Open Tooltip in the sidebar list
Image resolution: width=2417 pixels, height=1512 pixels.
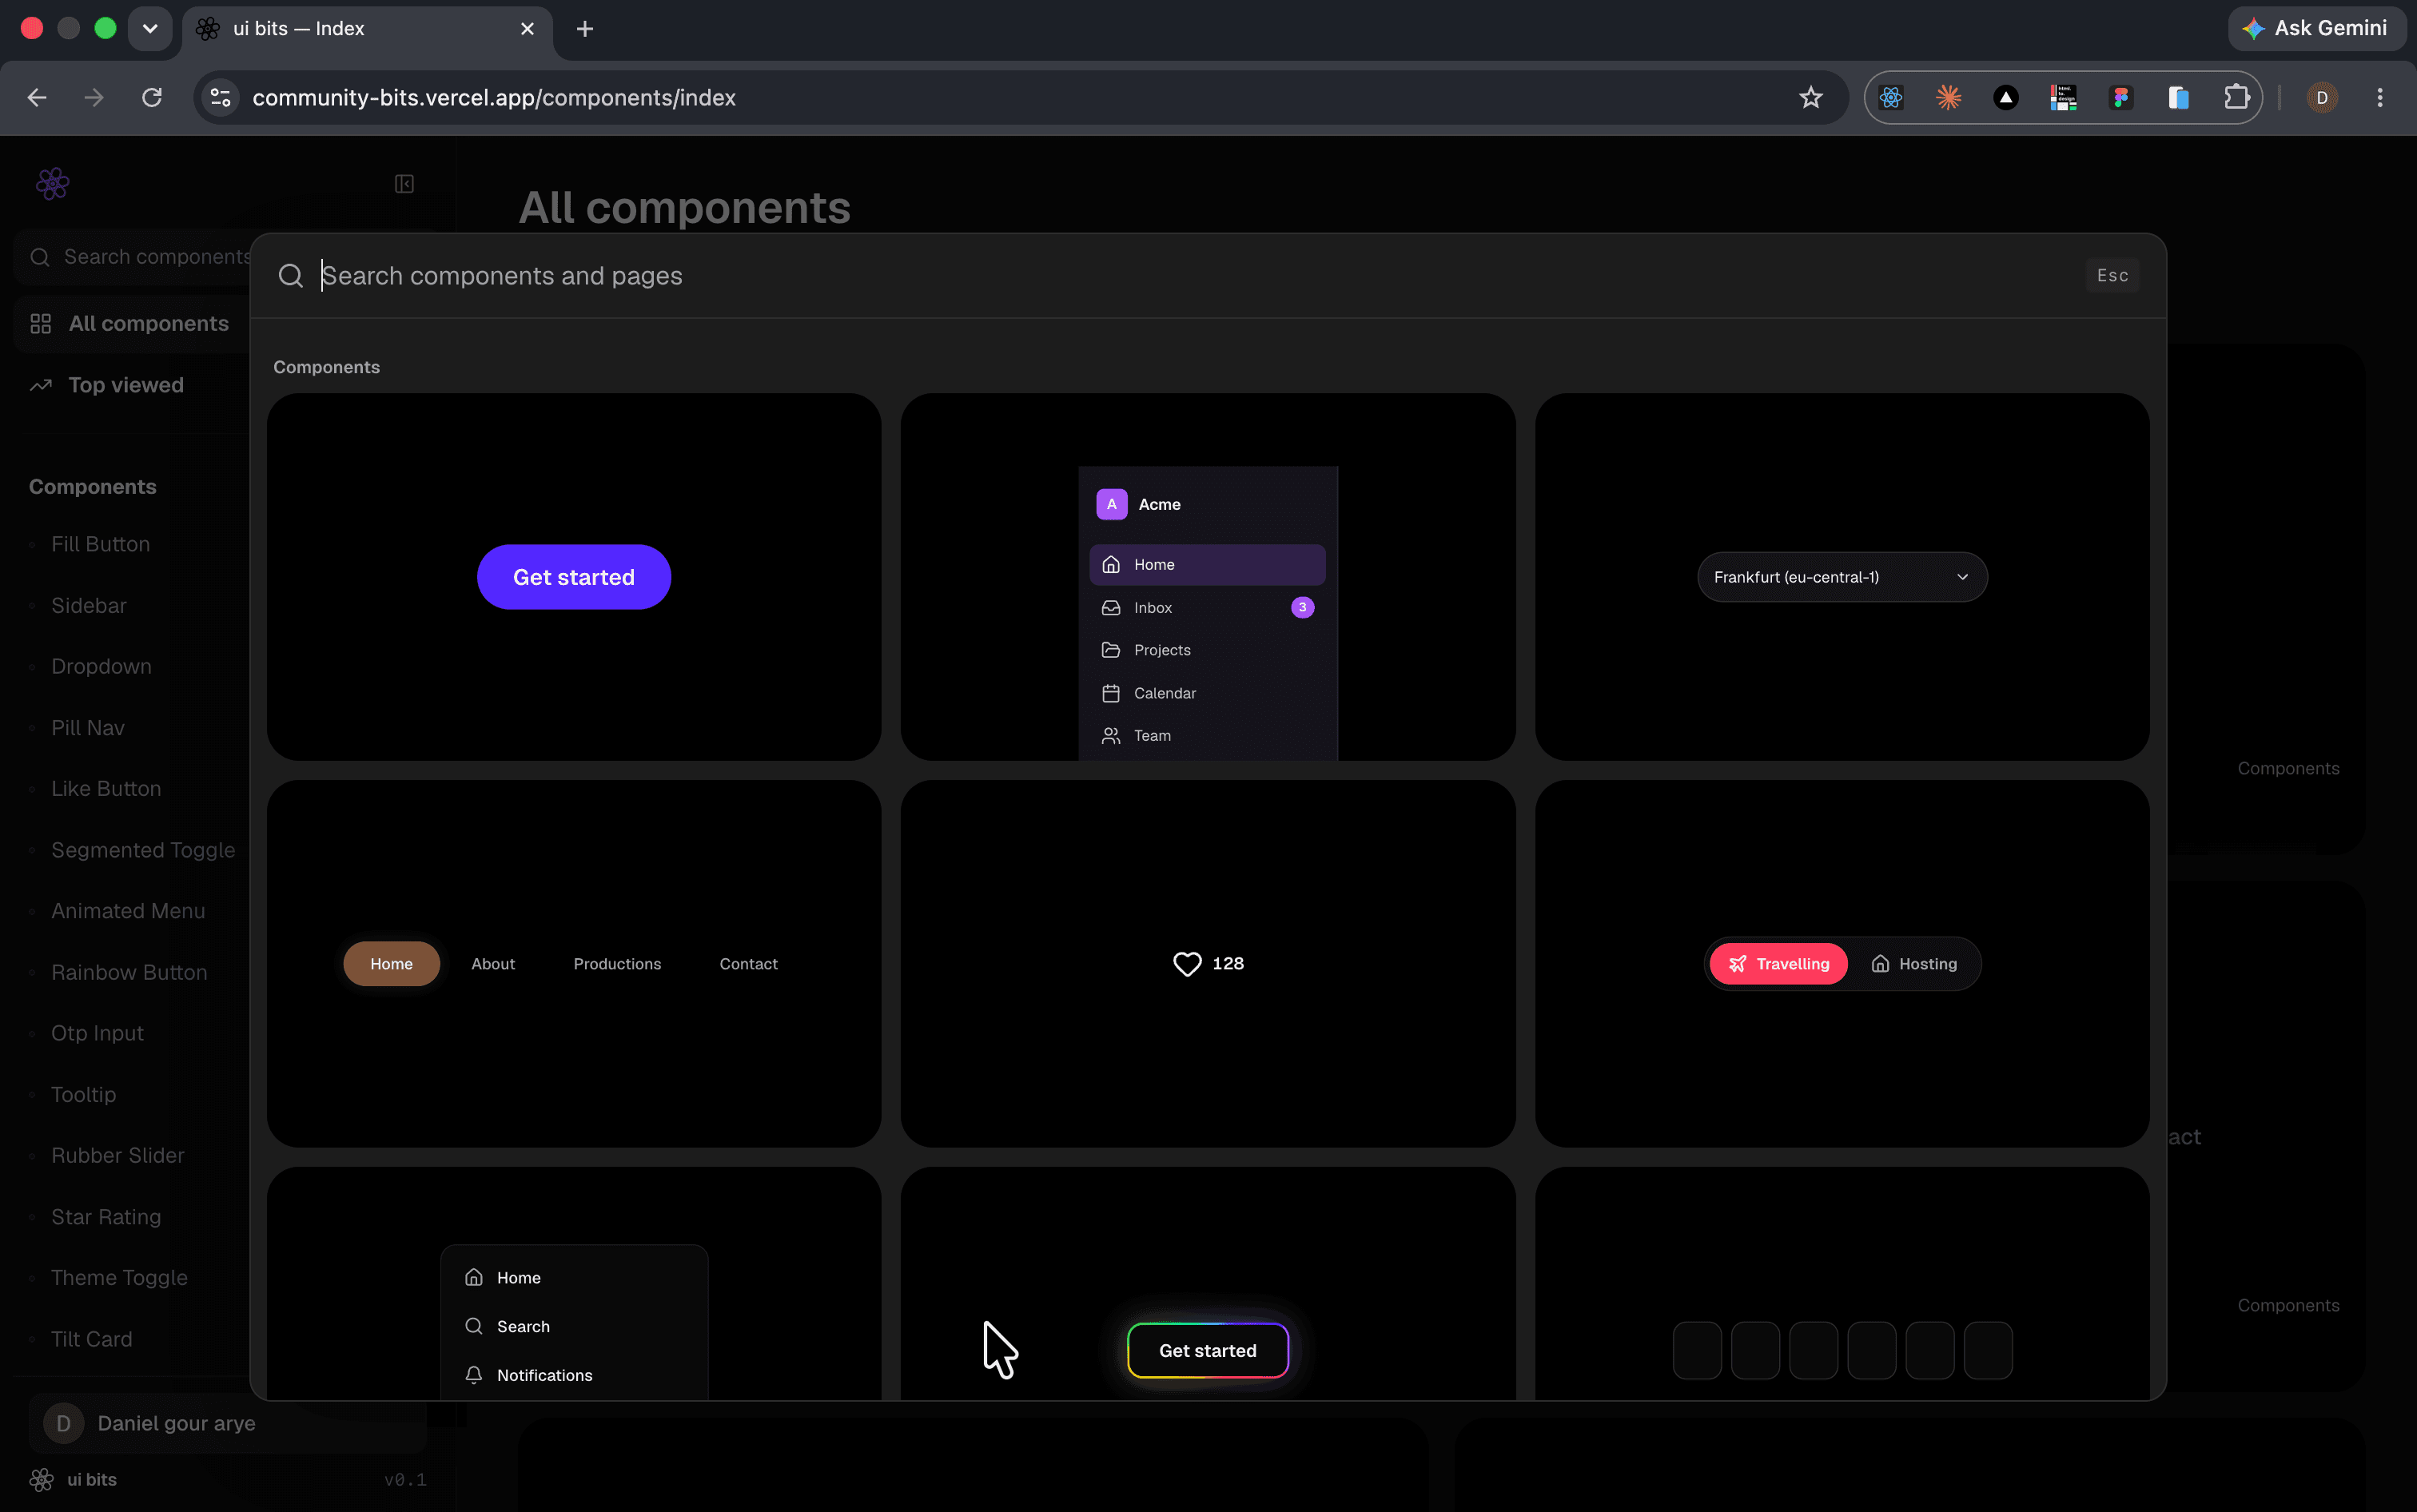click(x=83, y=1094)
